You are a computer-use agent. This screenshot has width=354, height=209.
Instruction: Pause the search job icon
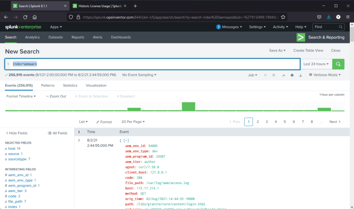click(x=265, y=75)
